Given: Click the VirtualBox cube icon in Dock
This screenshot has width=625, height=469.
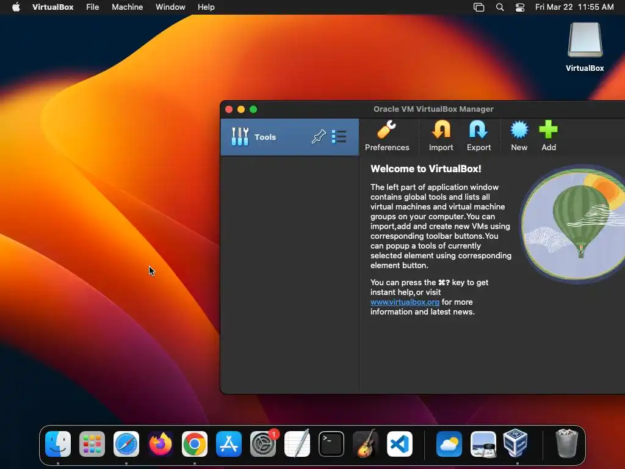Looking at the screenshot, I should [x=515, y=443].
